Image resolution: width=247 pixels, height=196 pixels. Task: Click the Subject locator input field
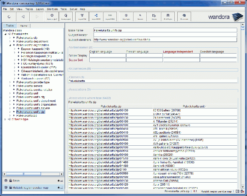(165, 34)
